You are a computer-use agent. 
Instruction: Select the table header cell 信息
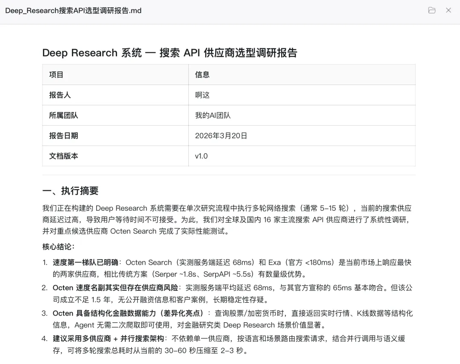(302, 75)
